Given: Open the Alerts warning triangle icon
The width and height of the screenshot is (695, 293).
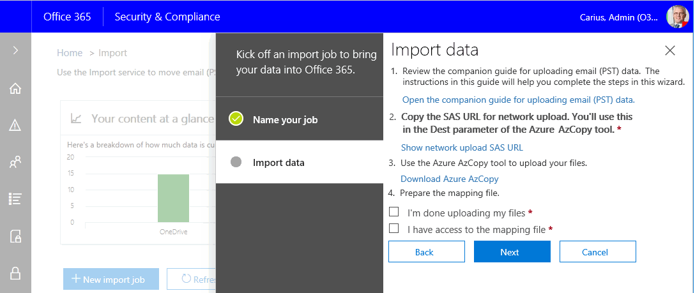Looking at the screenshot, I should pos(15,126).
